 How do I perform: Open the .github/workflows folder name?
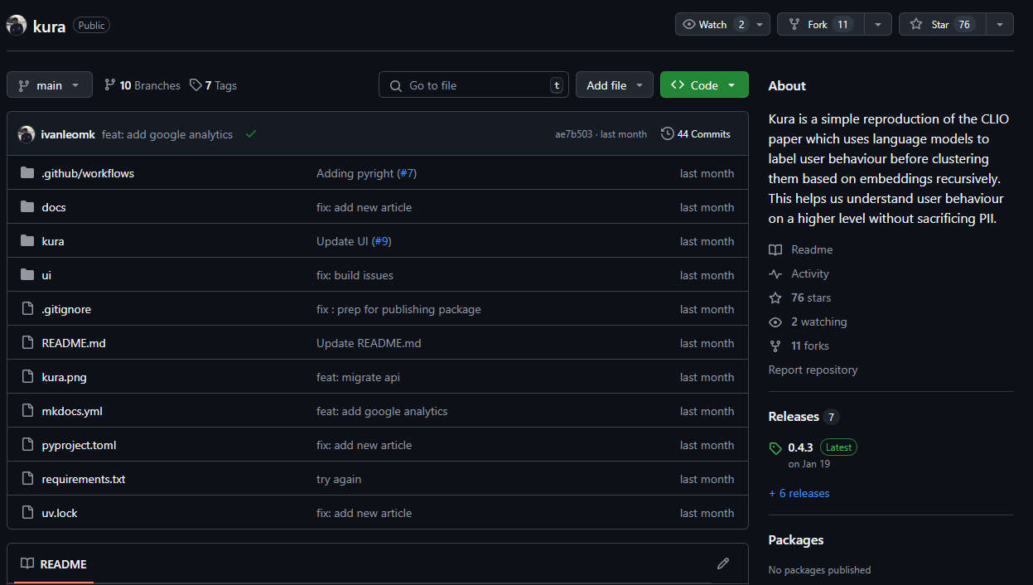[x=88, y=173]
